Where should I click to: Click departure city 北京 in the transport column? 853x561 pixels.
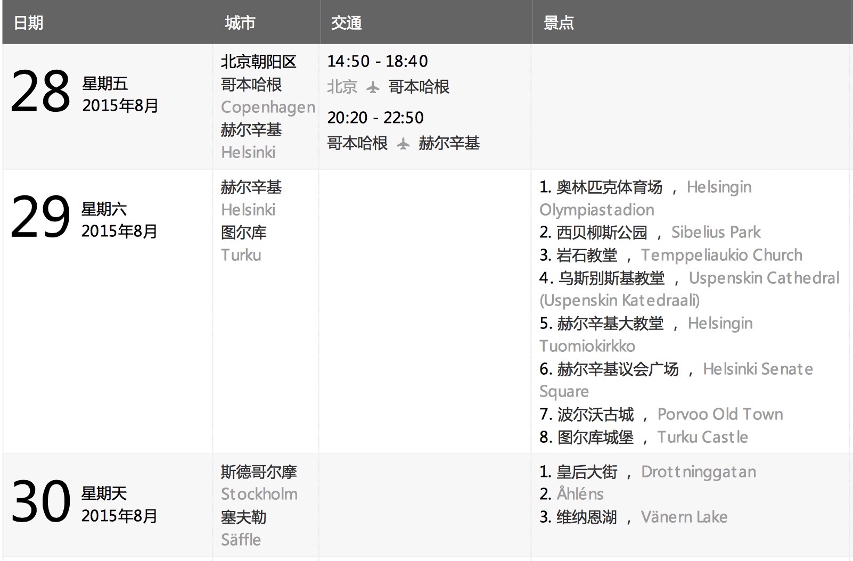pyautogui.click(x=342, y=87)
